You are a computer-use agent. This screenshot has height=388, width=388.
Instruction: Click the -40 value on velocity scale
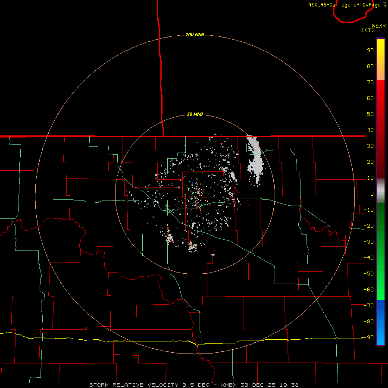click(369, 258)
